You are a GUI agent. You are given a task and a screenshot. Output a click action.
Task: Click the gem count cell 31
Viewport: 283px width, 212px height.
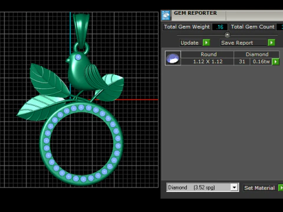tap(242, 62)
